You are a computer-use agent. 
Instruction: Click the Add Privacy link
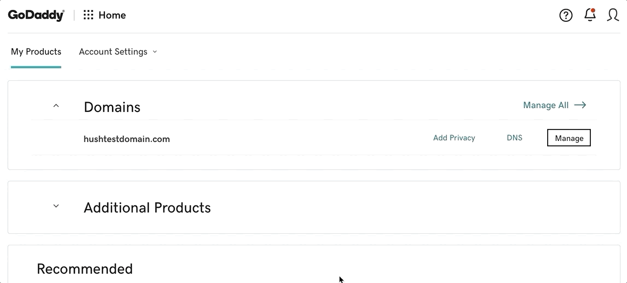pyautogui.click(x=454, y=138)
